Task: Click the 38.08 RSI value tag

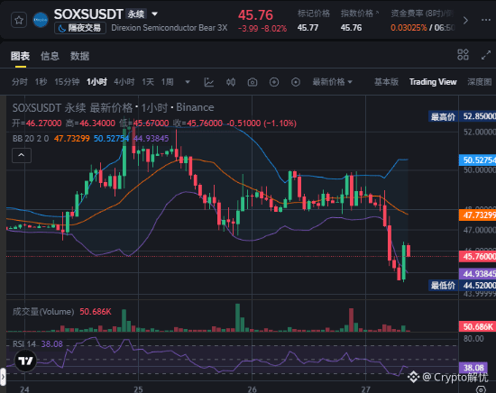Action: coord(473,368)
